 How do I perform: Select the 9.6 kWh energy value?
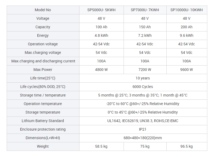coord(186,35)
